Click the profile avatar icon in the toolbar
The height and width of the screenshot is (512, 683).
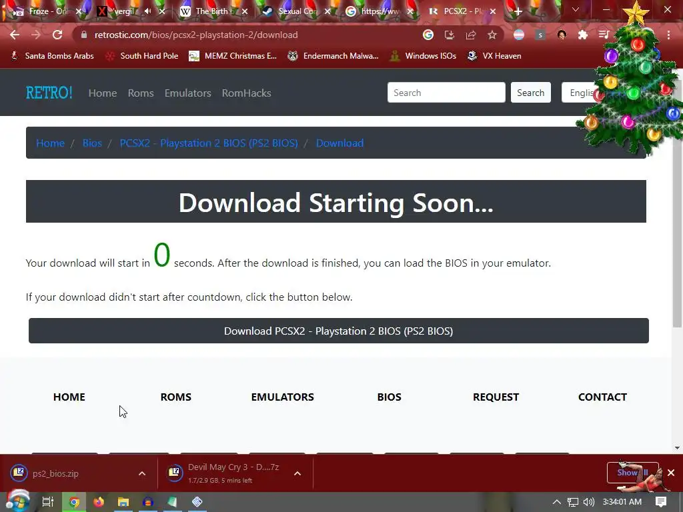(562, 35)
